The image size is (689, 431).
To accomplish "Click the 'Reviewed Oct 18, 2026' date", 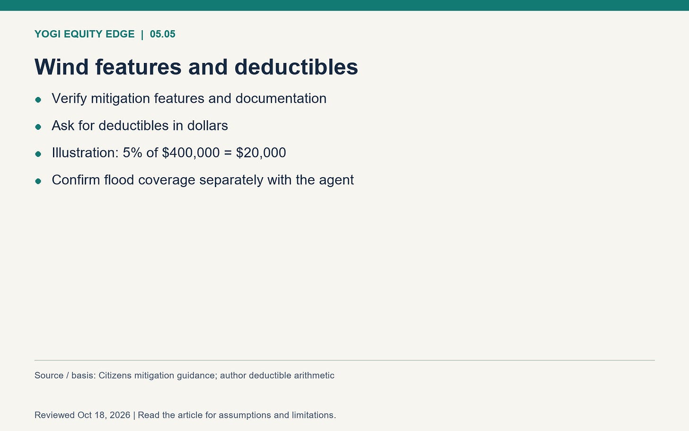I will click(82, 415).
